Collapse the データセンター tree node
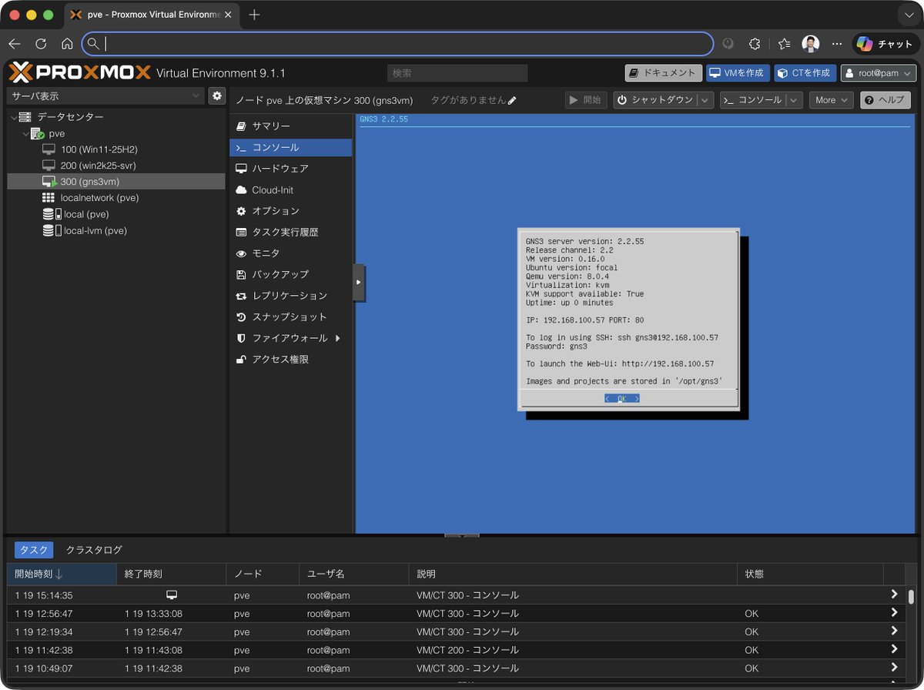Viewport: 924px width, 690px height. (x=13, y=117)
